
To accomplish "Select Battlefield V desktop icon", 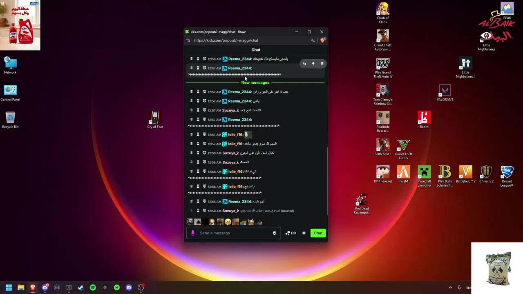I will (465, 174).
